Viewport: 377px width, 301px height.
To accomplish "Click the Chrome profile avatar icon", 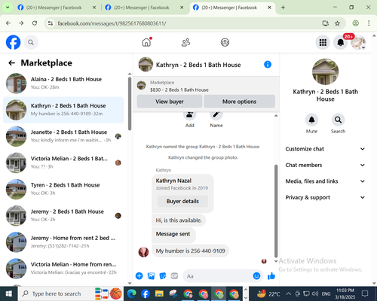I will tap(355, 23).
